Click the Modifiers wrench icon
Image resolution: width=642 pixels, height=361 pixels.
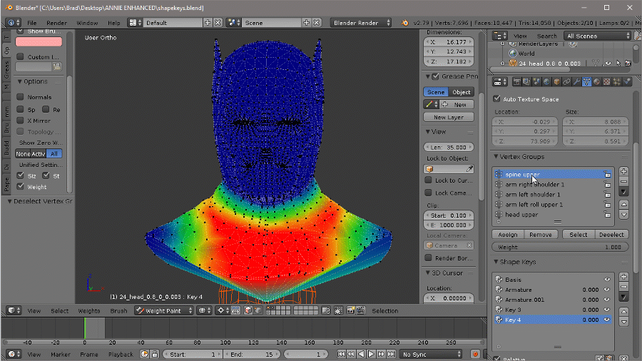(576, 81)
